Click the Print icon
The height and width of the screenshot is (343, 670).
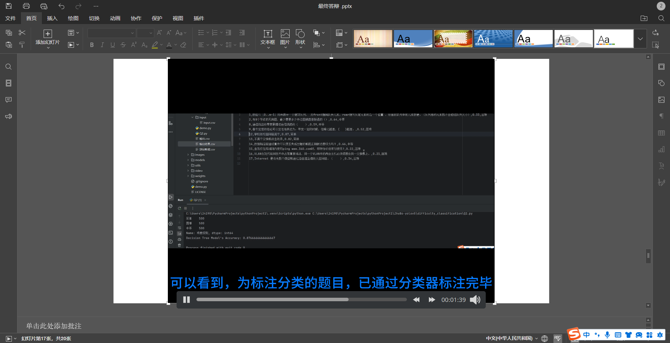pos(26,6)
